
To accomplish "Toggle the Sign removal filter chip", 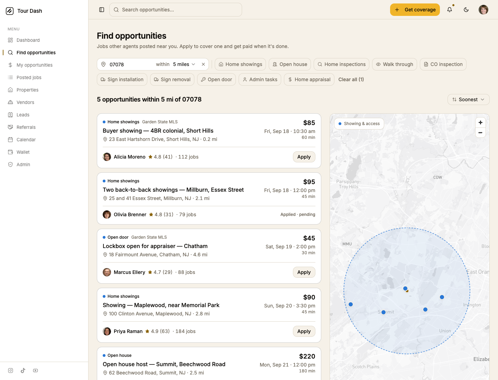I will click(172, 79).
